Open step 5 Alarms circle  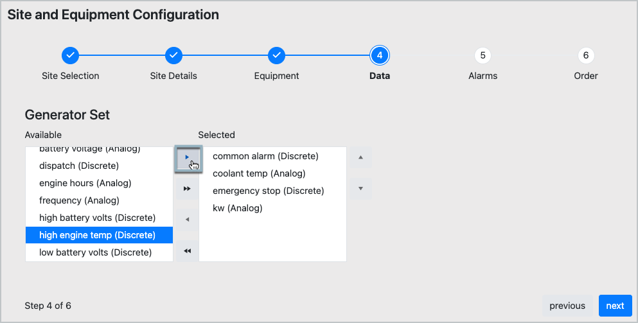[483, 56]
